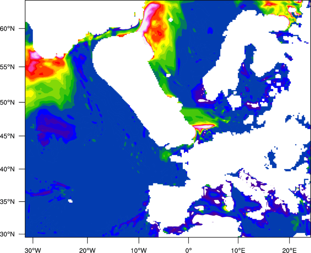The height and width of the screenshot is (253, 311).
Task: Click the 30°N latitude label
Action: coord(7,234)
